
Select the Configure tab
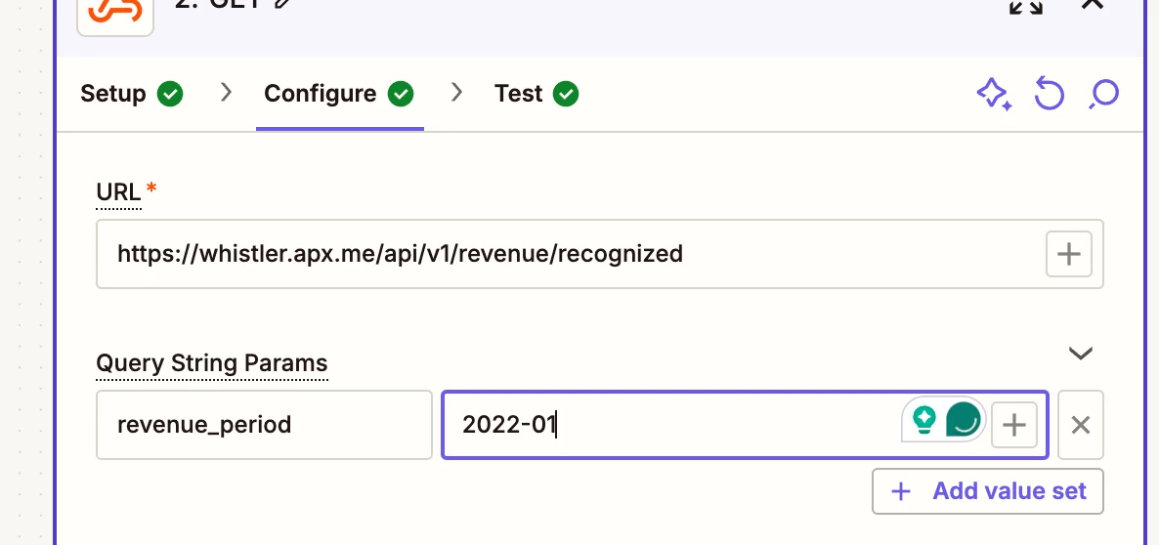339,94
